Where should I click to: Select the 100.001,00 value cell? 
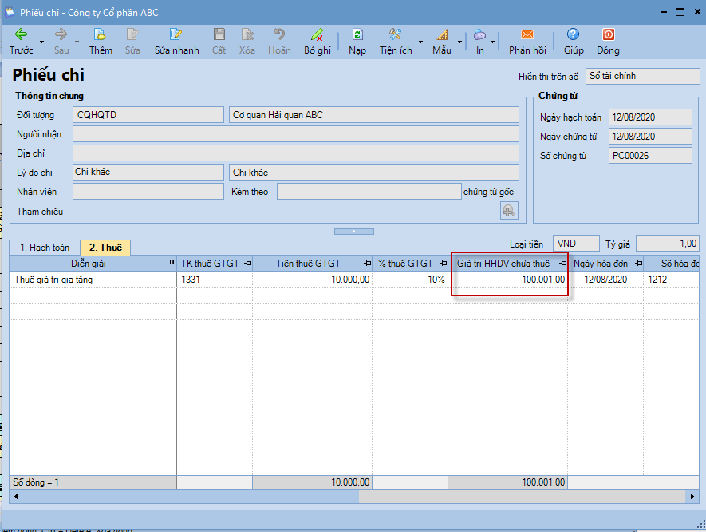pos(508,280)
